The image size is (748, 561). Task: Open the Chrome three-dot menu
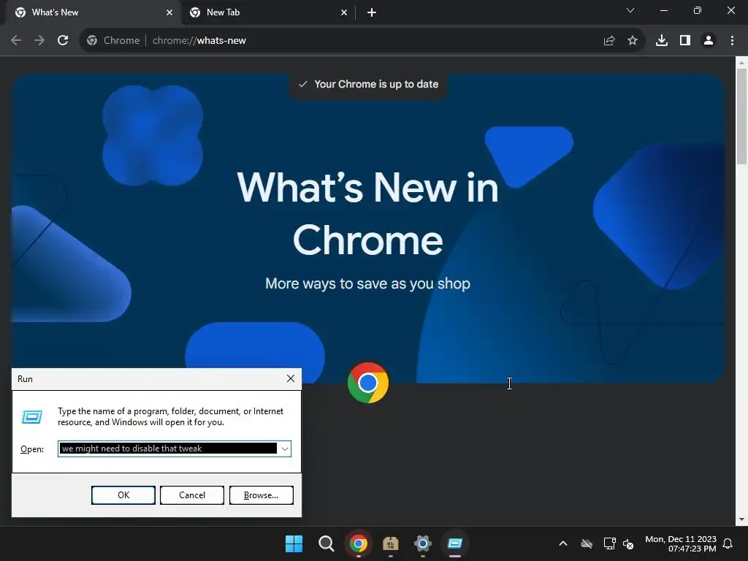(x=732, y=41)
